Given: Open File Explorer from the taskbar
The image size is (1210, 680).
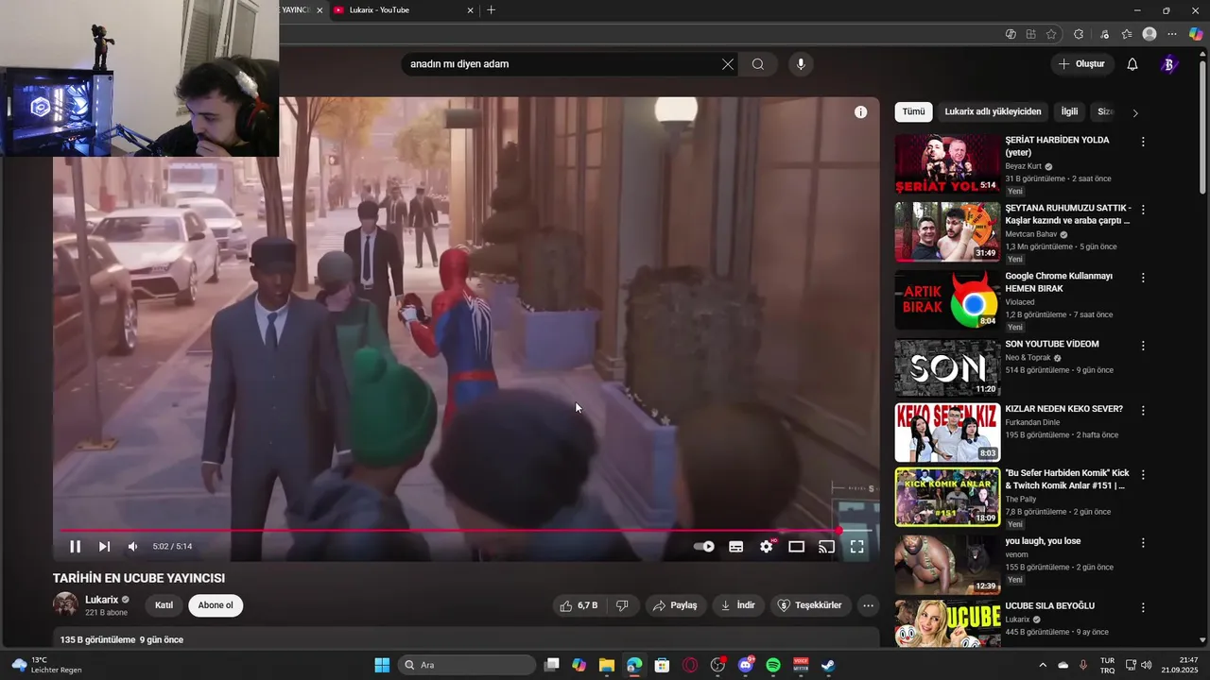Looking at the screenshot, I should click(x=606, y=665).
